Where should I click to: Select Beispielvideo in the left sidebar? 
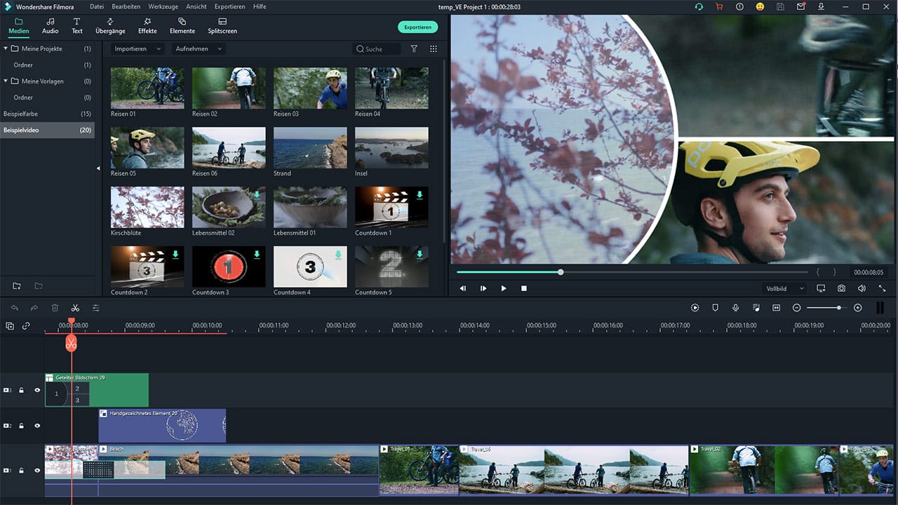(22, 130)
